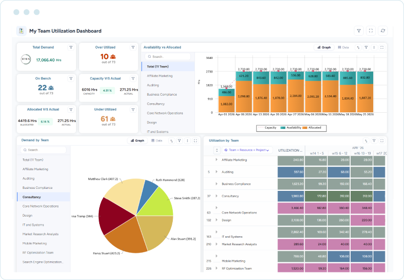Viewport: 404px width, 280px height.
Task: Click the 4.51 % capacity badge
Action: (107, 91)
